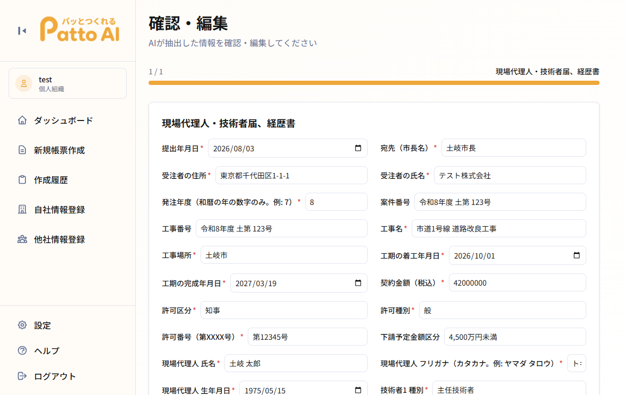
Task: Open 作成履歴 in the sidebar
Action: pyautogui.click(x=68, y=179)
